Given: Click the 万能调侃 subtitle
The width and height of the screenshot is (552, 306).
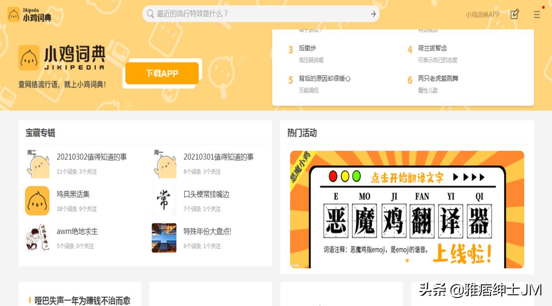Looking at the screenshot, I should (309, 90).
